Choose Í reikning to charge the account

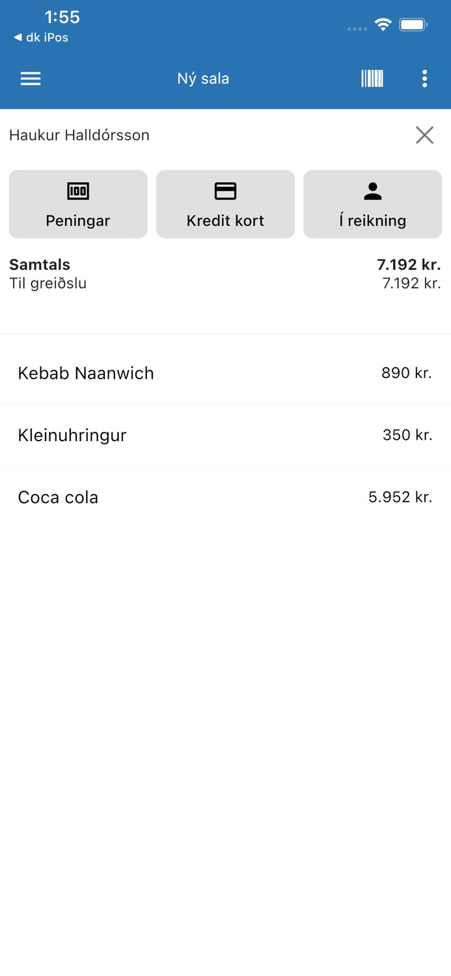(372, 204)
